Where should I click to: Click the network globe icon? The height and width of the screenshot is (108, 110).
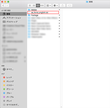click(x=4, y=69)
